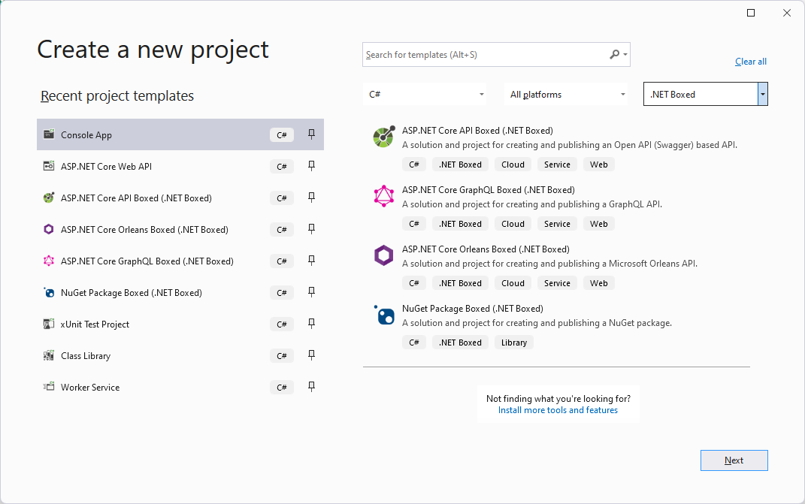Focus the Search for templates field
This screenshot has width=805, height=504.
[485, 55]
